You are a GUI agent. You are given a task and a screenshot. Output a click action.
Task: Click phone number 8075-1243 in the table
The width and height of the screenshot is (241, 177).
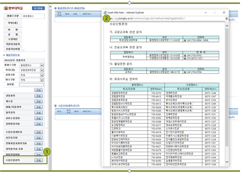(211, 150)
